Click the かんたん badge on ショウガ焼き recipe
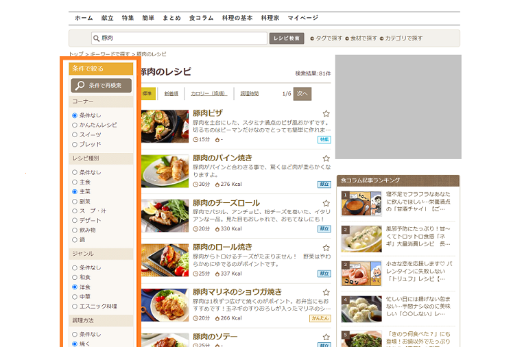Viewport: 524px width, 347px height. click(320, 318)
